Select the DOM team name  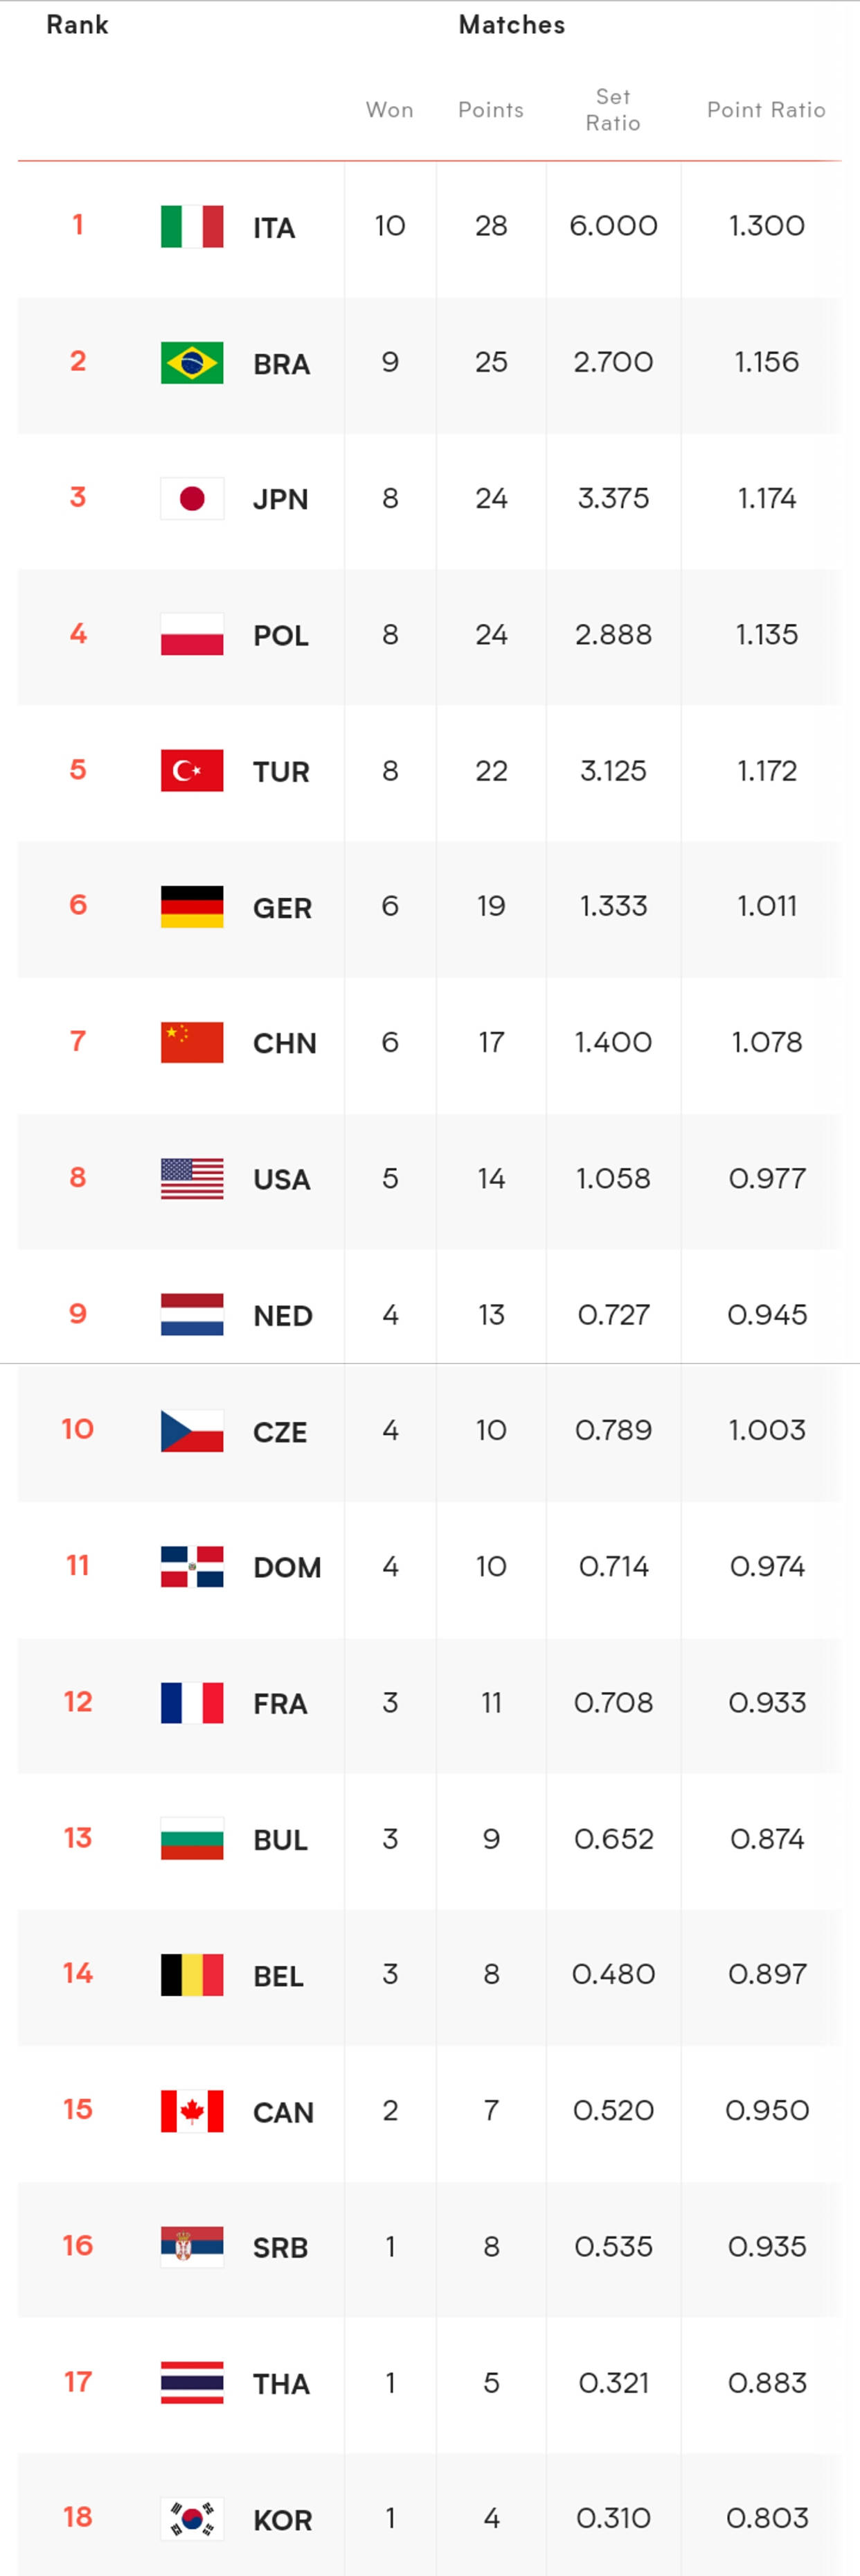(x=287, y=1567)
